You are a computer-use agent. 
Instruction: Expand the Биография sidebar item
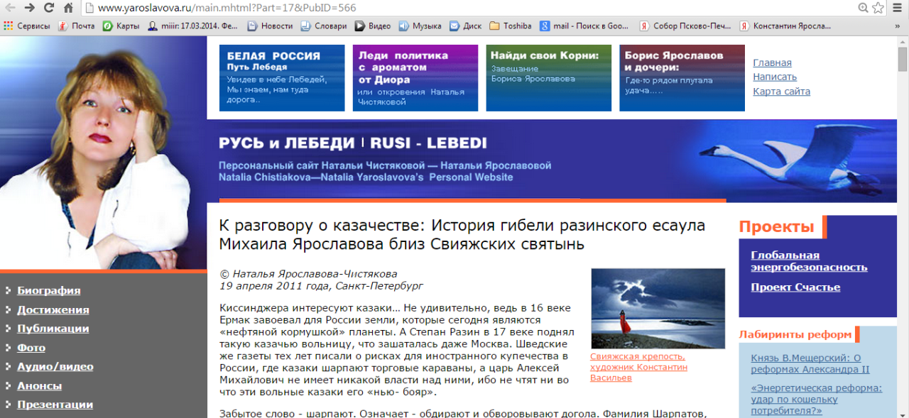coord(48,290)
